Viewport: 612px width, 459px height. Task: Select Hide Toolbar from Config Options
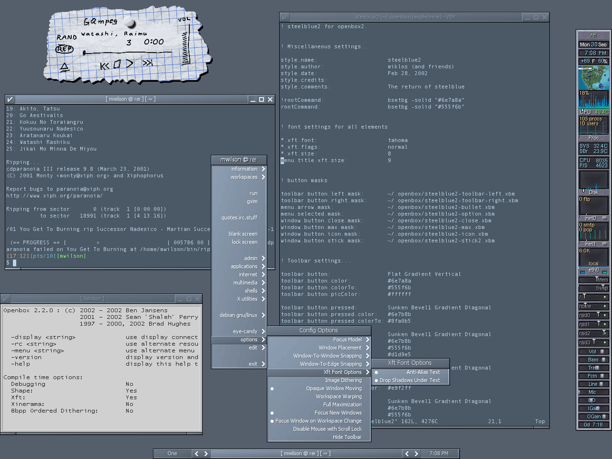coord(347,437)
